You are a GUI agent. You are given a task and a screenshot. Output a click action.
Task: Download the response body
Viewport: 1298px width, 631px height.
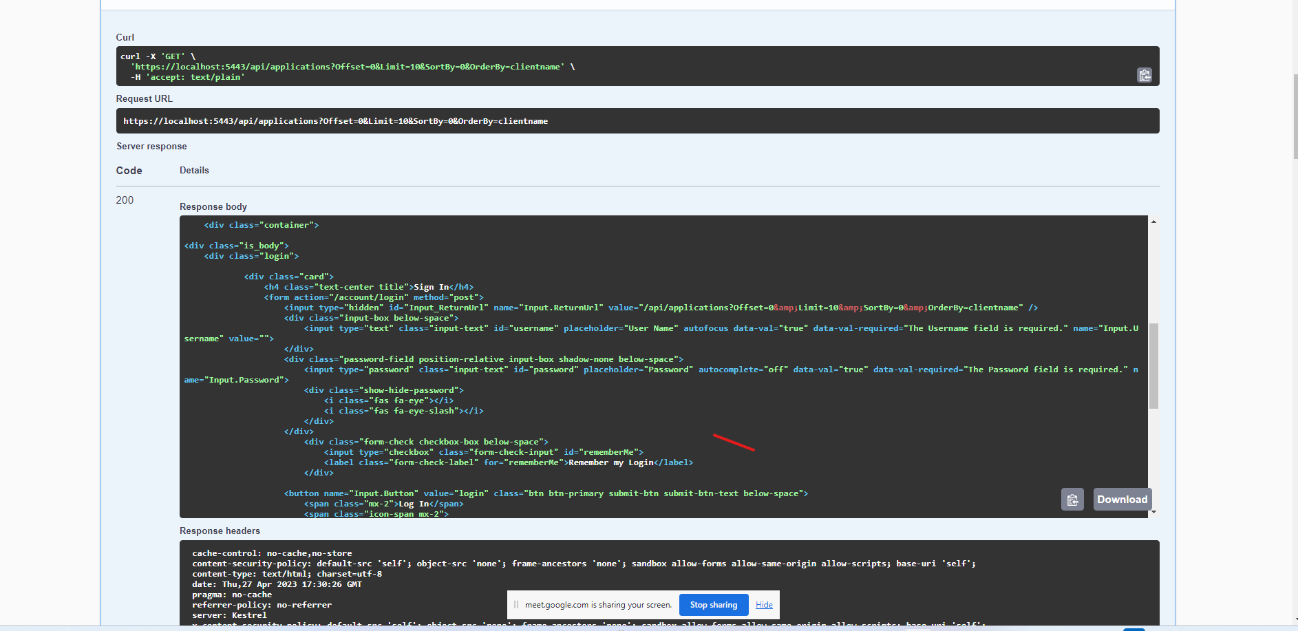(1122, 500)
